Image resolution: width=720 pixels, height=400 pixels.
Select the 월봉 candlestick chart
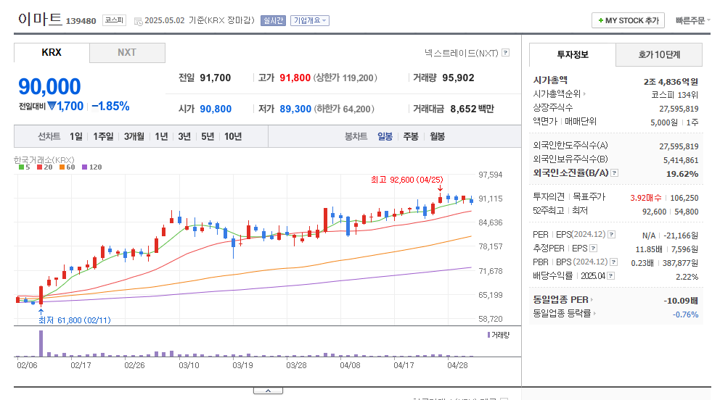coord(437,136)
